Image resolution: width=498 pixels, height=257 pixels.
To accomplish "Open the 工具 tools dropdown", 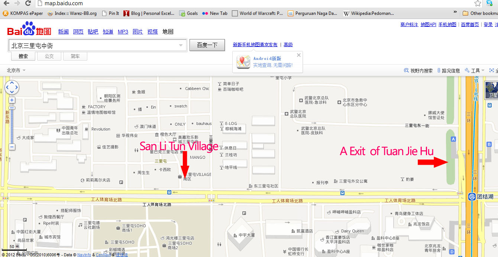I will pos(475,70).
